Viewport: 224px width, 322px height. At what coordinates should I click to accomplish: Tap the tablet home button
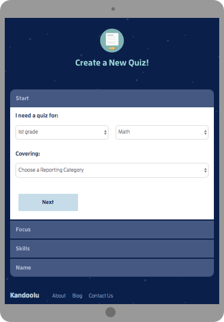point(110,312)
